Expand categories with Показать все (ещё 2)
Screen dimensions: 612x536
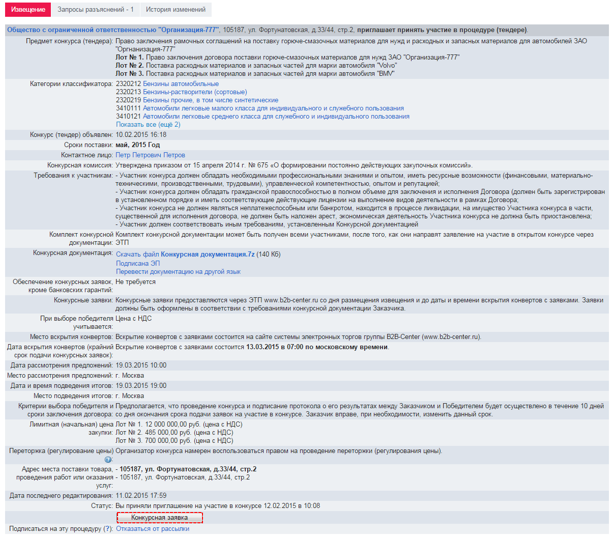click(148, 125)
